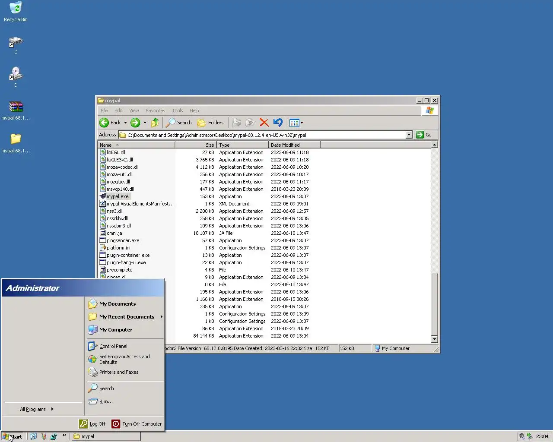The height and width of the screenshot is (442, 553).
Task: Click the Move To toolbar icon
Action: pyautogui.click(x=236, y=123)
